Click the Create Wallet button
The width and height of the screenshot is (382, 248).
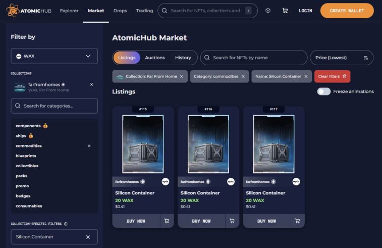click(x=347, y=11)
